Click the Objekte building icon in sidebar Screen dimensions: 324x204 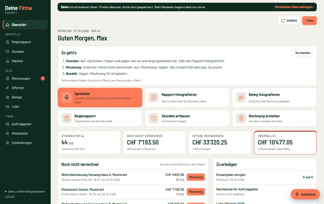[8, 61]
